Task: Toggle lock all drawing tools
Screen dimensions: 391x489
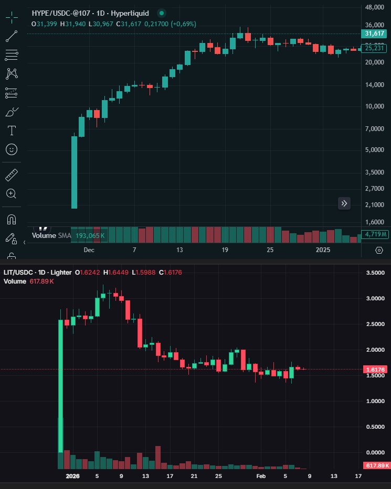Action: coord(12,256)
